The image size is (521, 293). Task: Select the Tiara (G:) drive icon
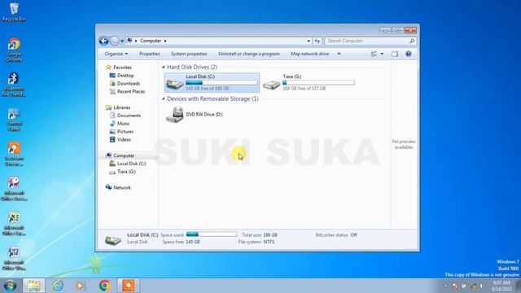[x=271, y=85]
